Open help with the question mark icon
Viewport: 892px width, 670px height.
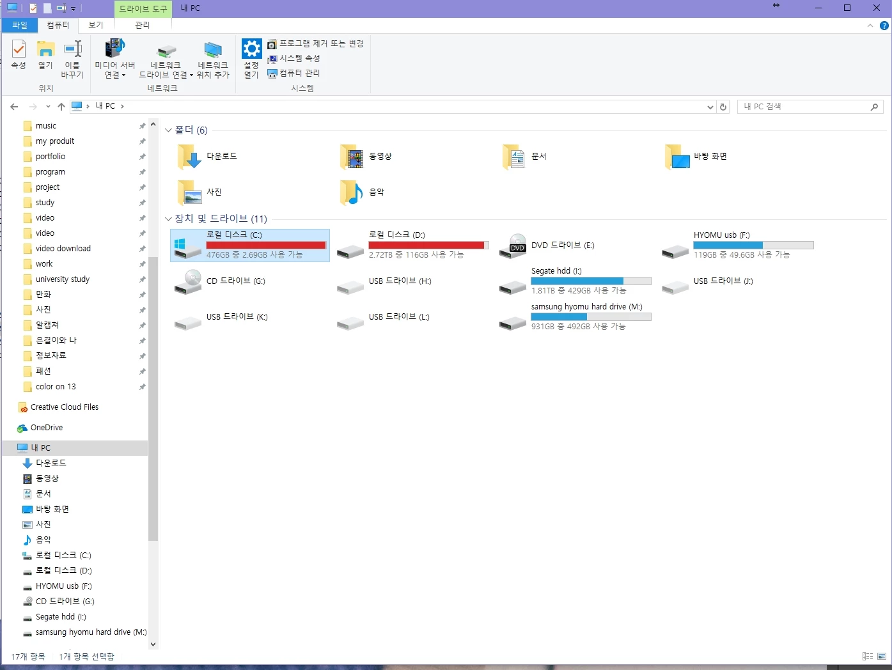click(884, 26)
